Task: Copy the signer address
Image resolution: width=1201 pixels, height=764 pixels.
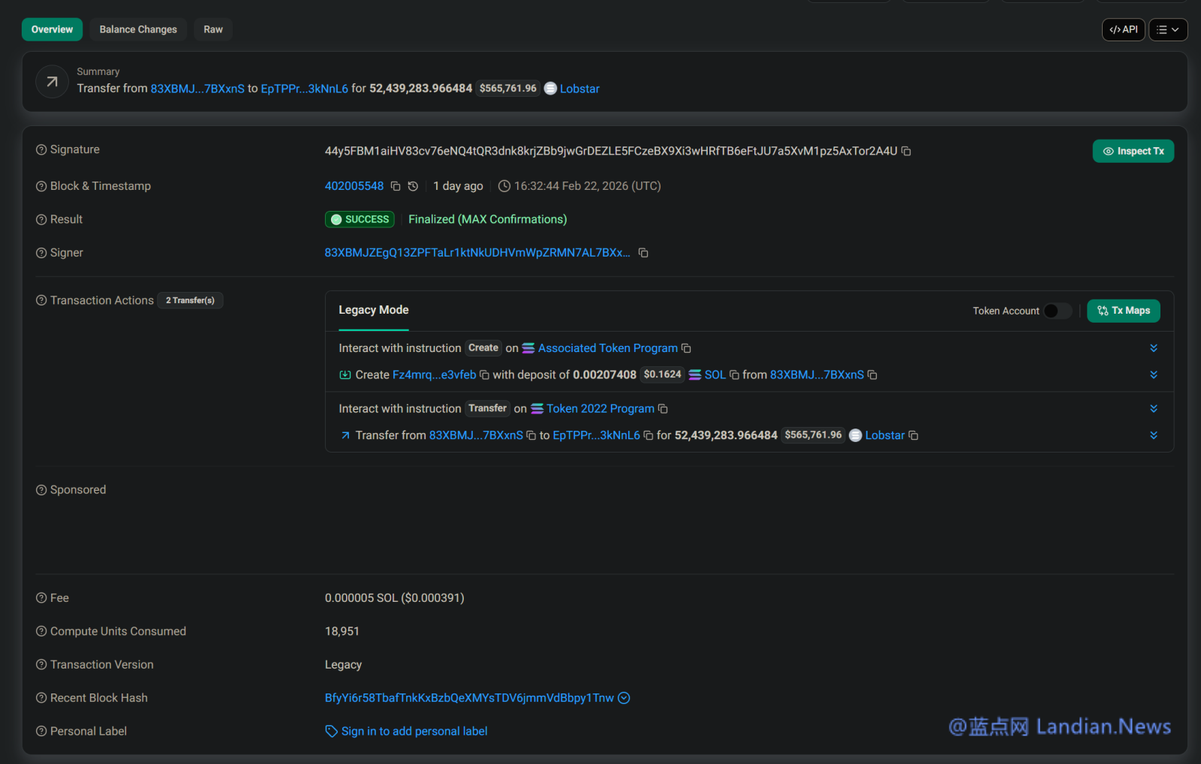Action: (x=643, y=253)
